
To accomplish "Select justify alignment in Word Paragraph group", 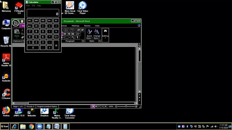I will (73, 34).
